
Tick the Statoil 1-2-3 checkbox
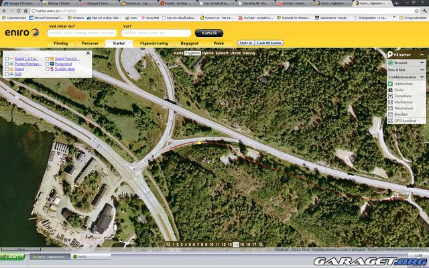(x=7, y=59)
